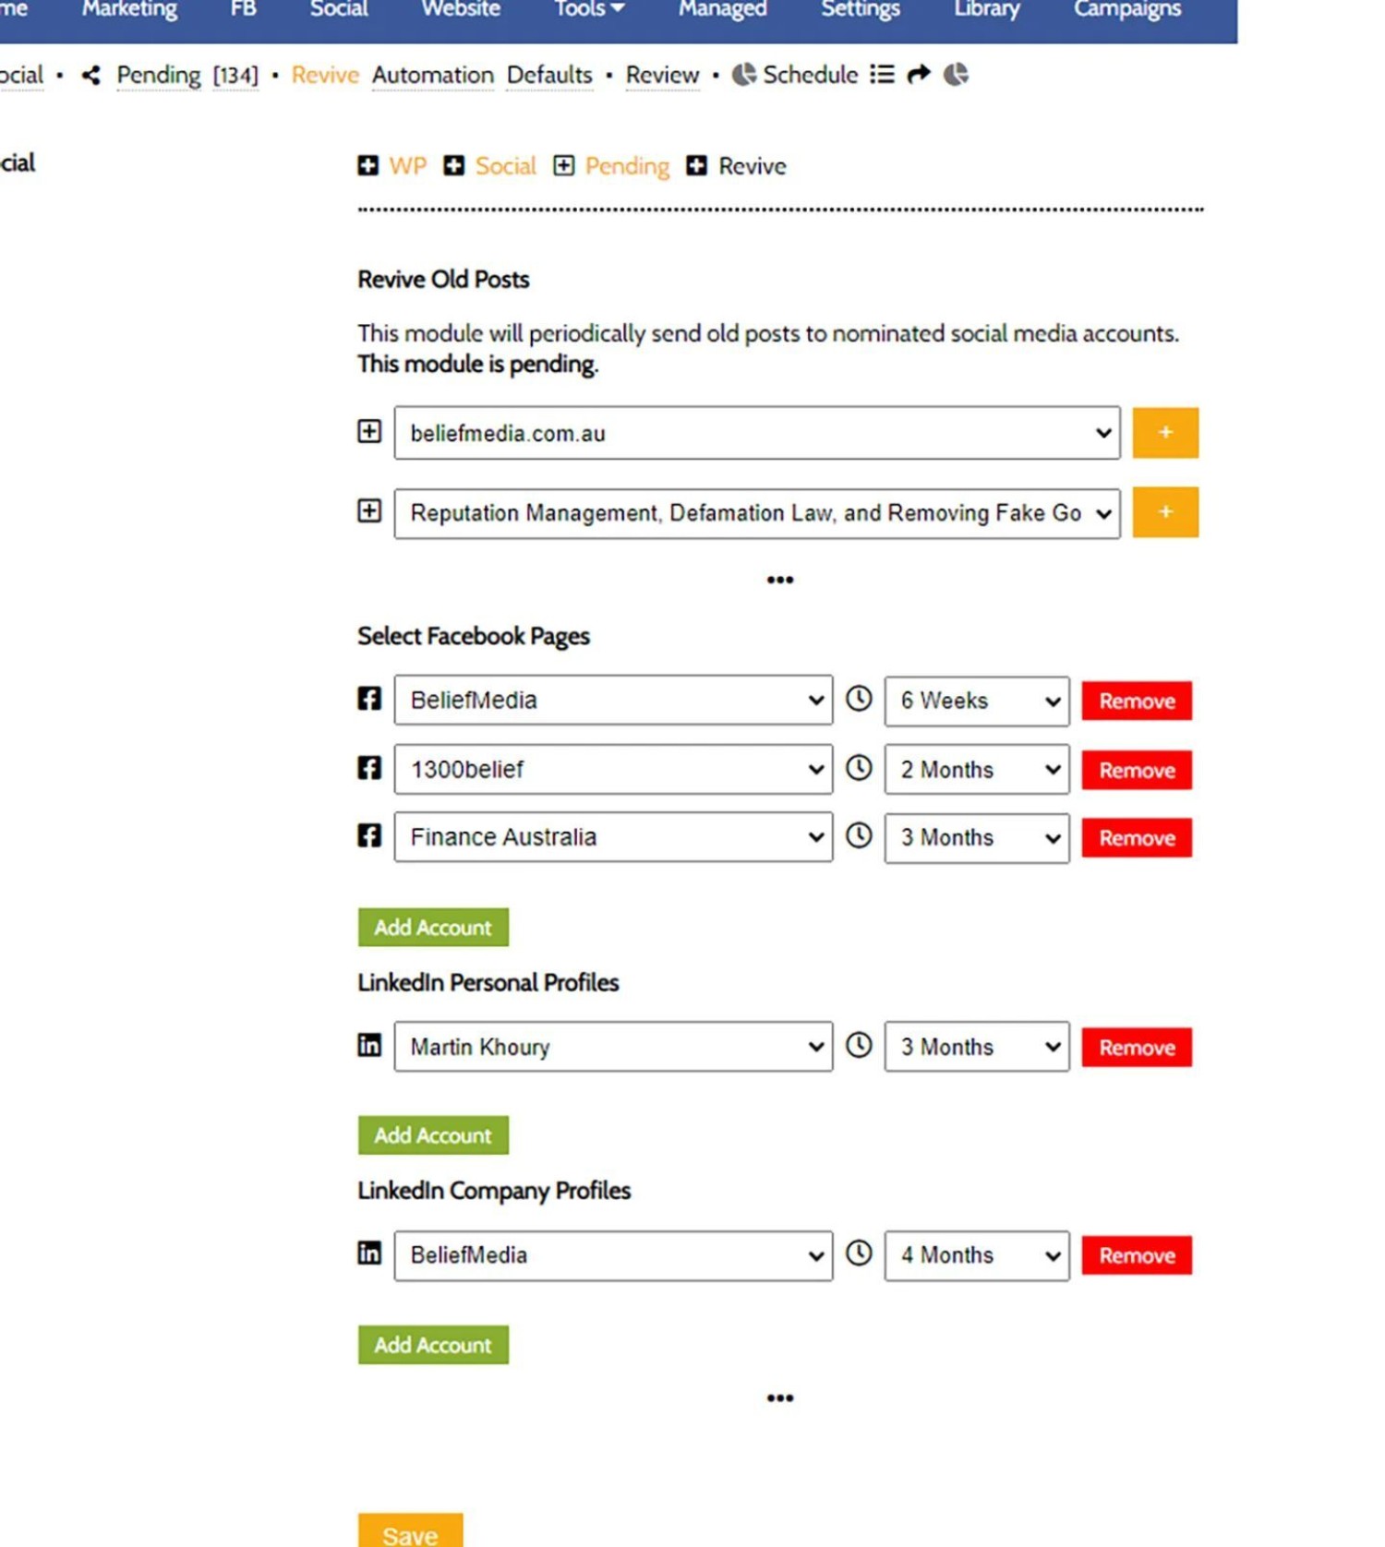Click the last pie chart icon in submenu
This screenshot has height=1547, width=1385.
click(x=956, y=74)
